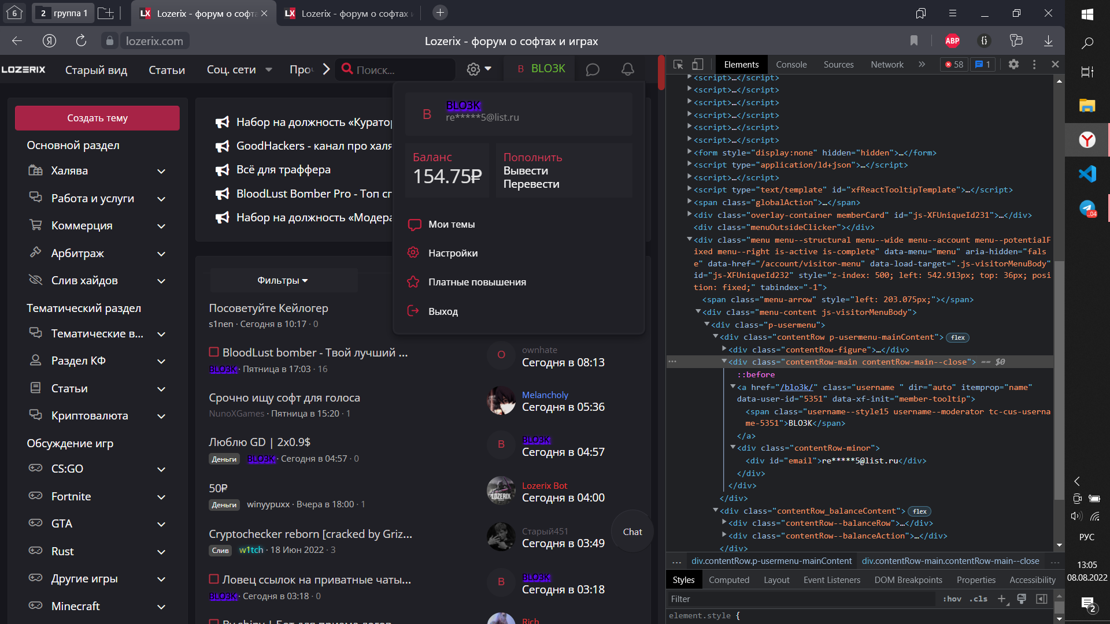Open a new browser tab
Screen dimensions: 1110x624
point(440,13)
